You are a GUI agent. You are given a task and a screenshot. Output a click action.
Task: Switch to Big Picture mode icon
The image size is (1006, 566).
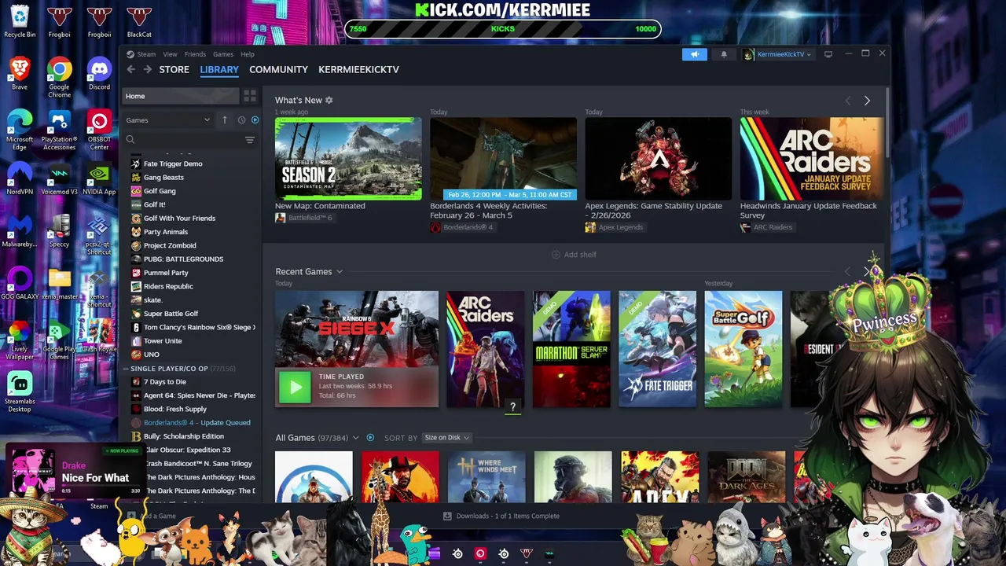click(828, 54)
